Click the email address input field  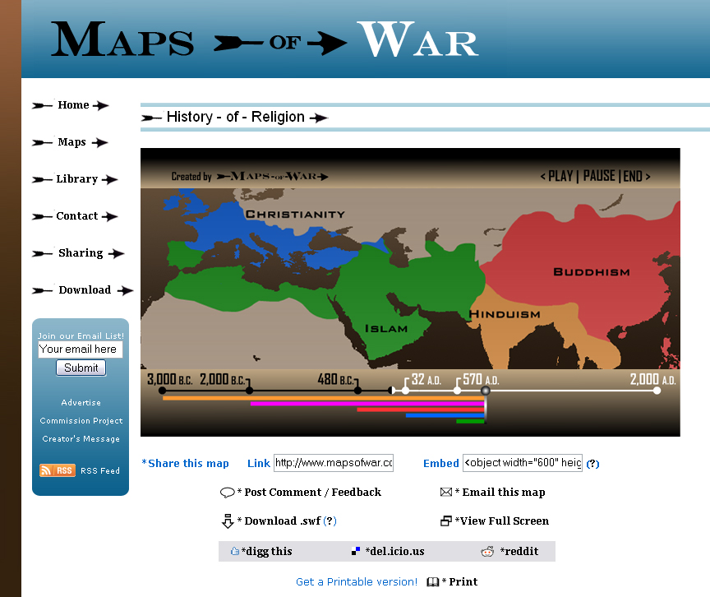pyautogui.click(x=81, y=349)
